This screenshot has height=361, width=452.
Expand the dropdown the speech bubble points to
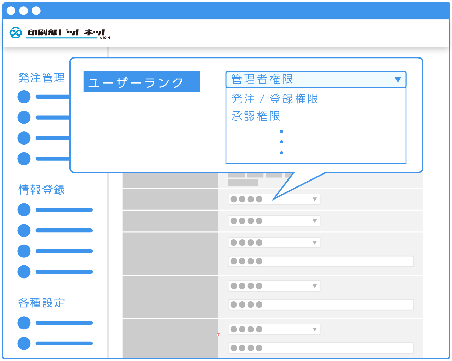point(274,199)
